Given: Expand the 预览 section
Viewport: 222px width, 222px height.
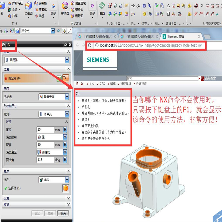Looking at the screenshot, I should [x=68, y=205].
